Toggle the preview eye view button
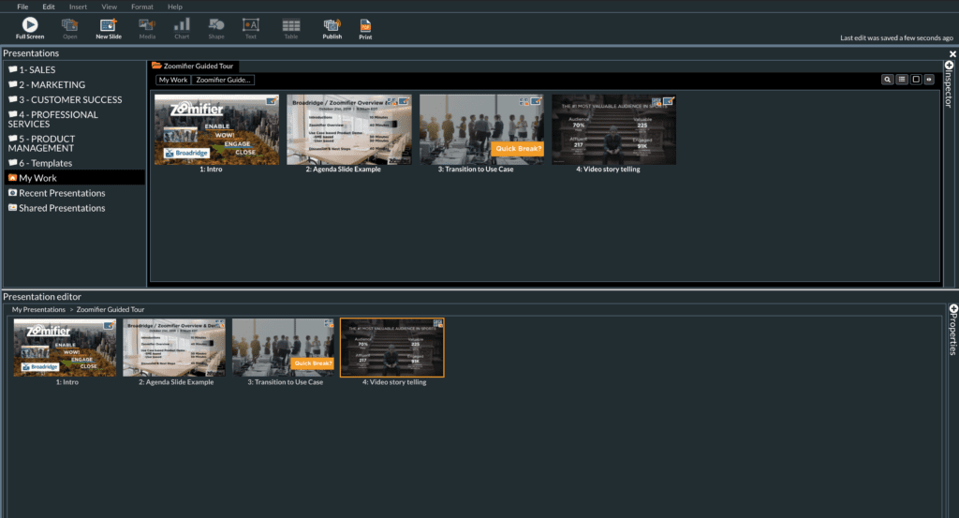This screenshot has width=959, height=518. [x=929, y=80]
